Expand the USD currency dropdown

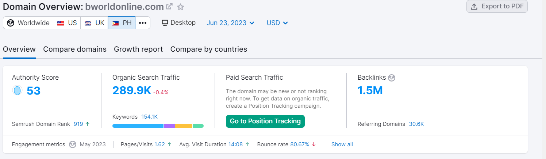(x=277, y=23)
